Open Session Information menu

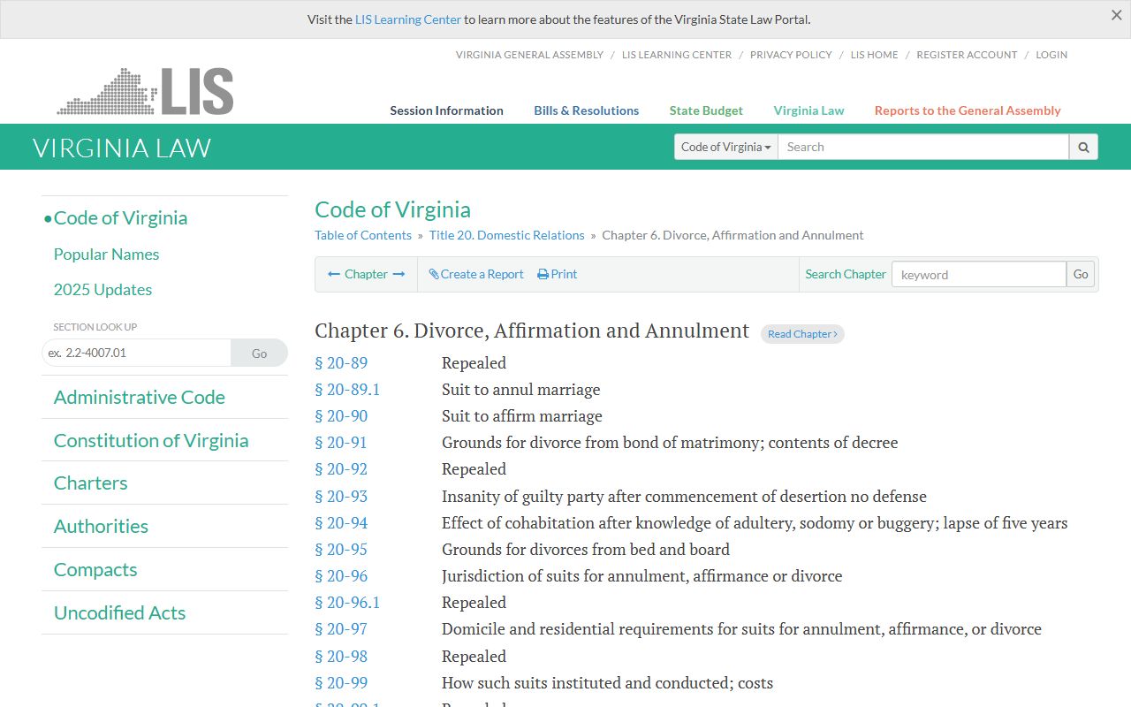tap(446, 110)
